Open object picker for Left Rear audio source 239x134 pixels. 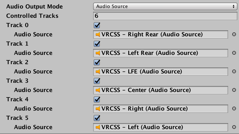coord(234,53)
